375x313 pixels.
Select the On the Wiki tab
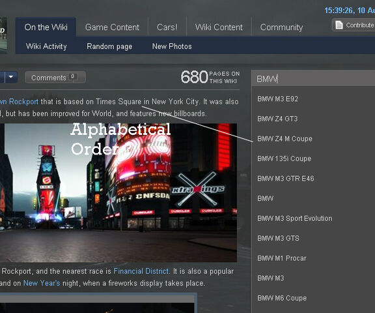[x=46, y=27]
